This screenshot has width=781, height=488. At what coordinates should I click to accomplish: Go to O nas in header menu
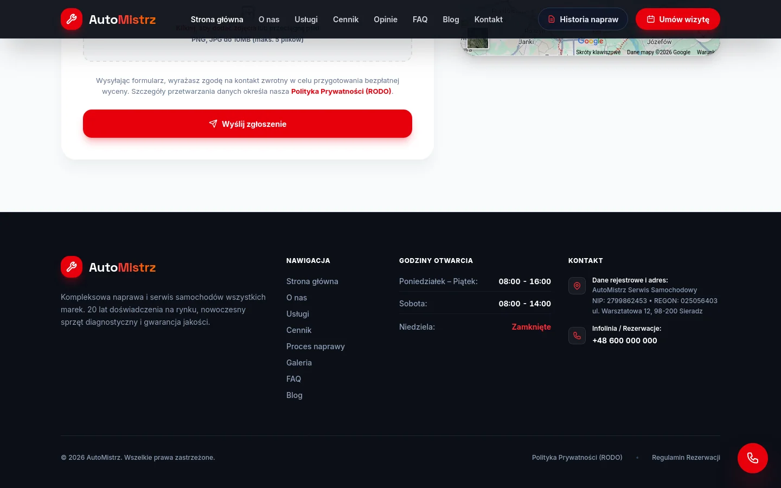point(269,20)
